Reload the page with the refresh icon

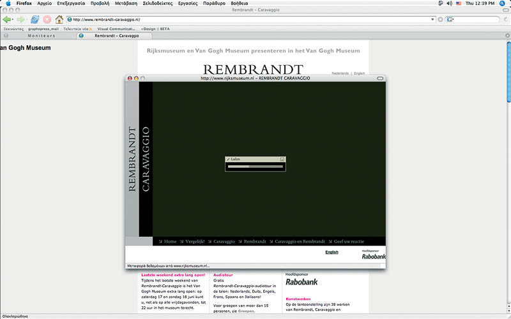point(34,20)
